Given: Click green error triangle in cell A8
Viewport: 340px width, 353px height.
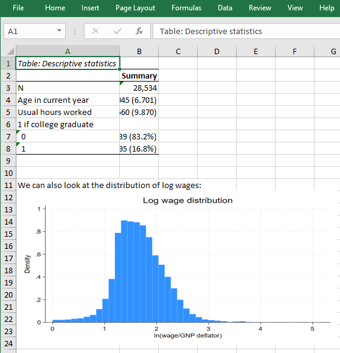Looking at the screenshot, I should [18, 144].
